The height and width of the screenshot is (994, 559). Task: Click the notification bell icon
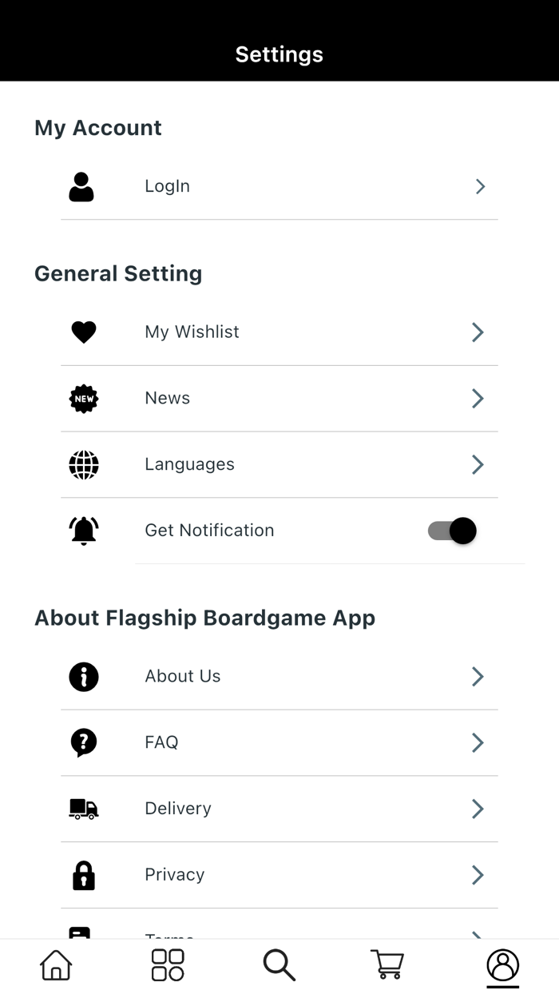click(83, 530)
